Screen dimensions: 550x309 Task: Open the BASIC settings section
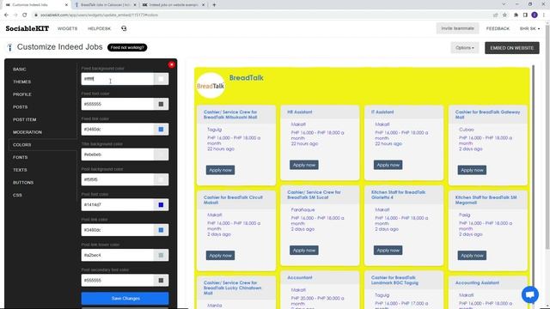(x=19, y=70)
